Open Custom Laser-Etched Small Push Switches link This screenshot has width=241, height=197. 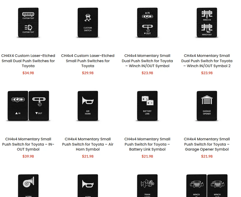point(88,61)
